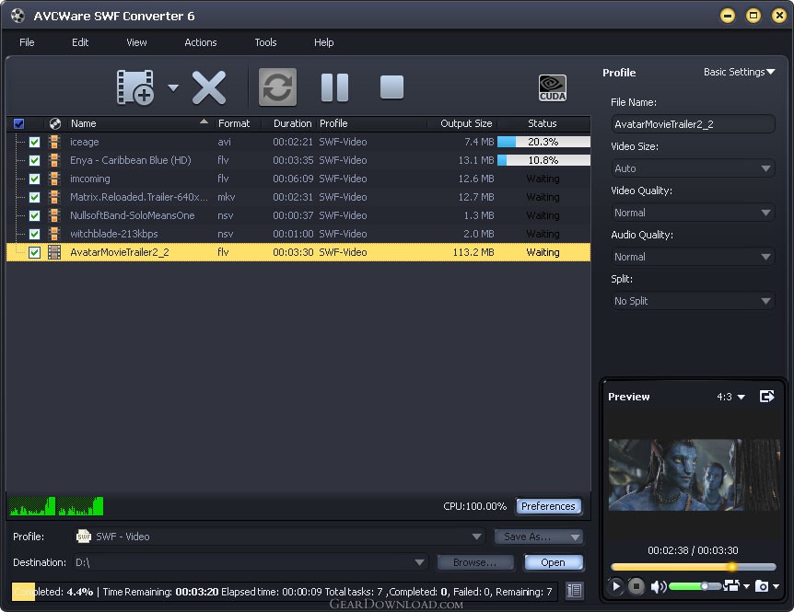Click the File Name input field
Viewport: 794px width, 612px height.
point(693,124)
